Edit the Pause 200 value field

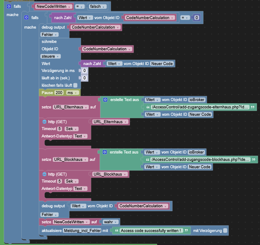59,93
